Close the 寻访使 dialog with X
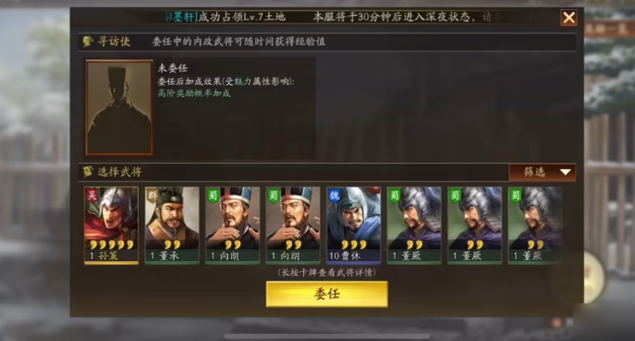This screenshot has height=341, width=635. 568,18
